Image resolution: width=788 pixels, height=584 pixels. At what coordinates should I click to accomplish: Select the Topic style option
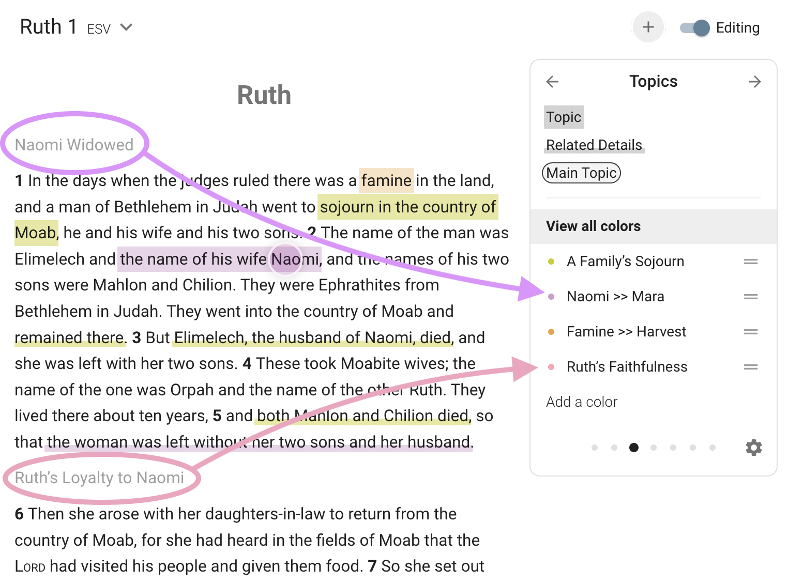[564, 117]
